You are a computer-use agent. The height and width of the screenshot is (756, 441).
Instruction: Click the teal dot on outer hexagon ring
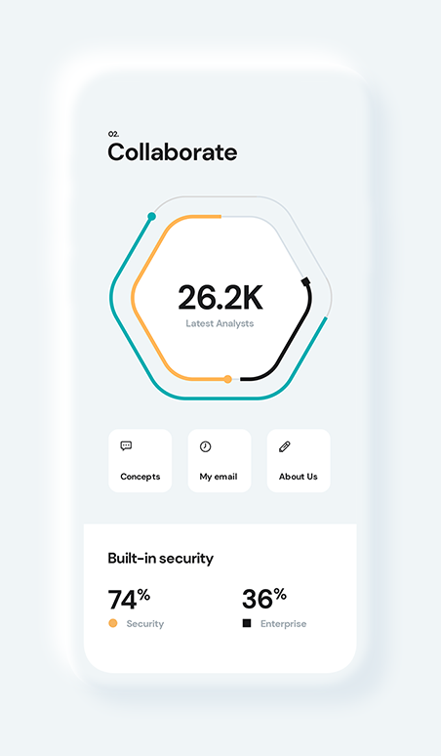coord(151,217)
